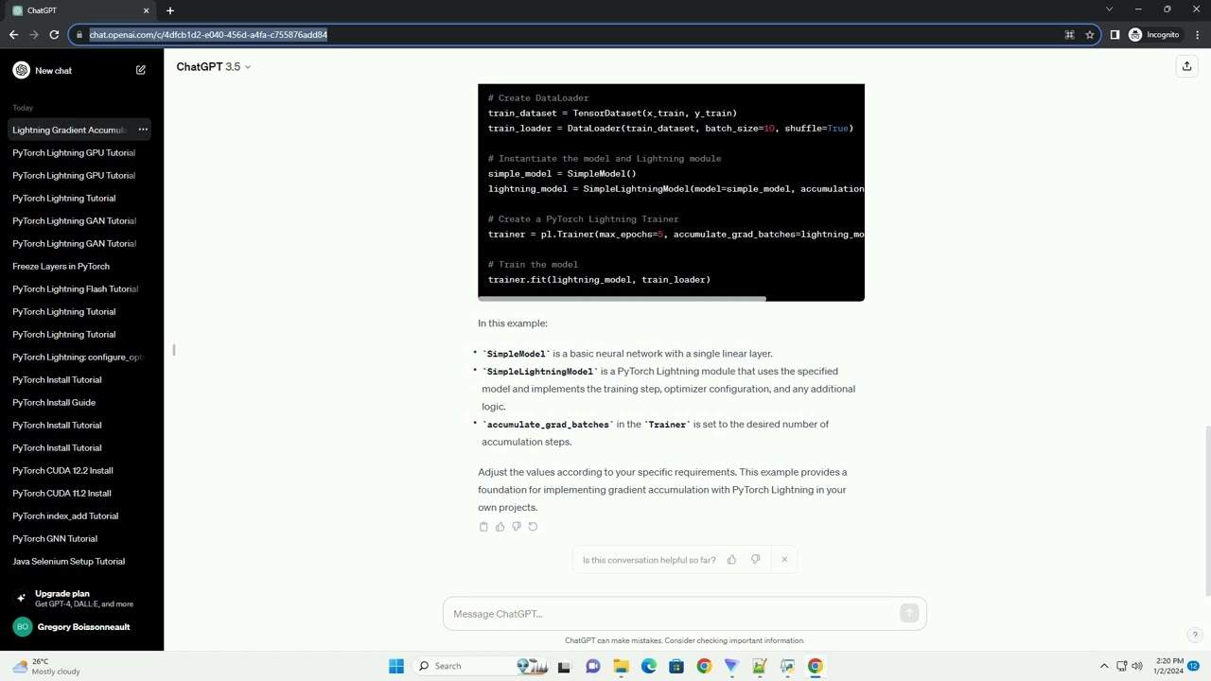Image resolution: width=1211 pixels, height=681 pixels.
Task: Open Gregory Boissonneault account menu
Action: coord(81,627)
